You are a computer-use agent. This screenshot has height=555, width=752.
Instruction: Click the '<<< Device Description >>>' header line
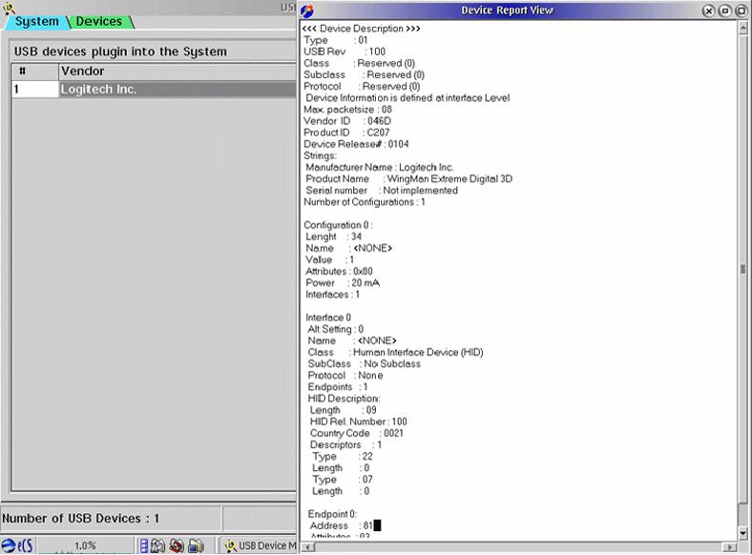point(361,29)
